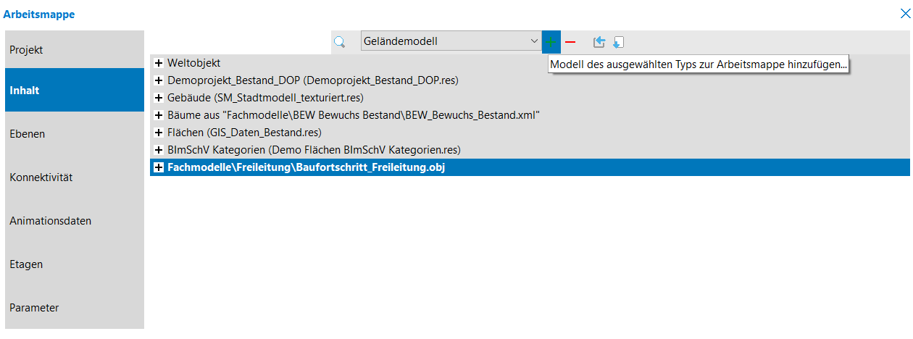Viewport: 913px width, 339px height.
Task: Select the Baufortschritt_Freileitung.obj row
Action: [530, 167]
